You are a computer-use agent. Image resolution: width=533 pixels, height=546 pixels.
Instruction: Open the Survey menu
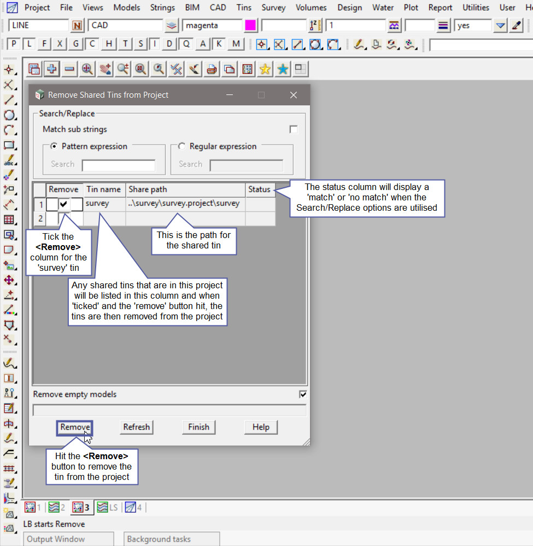coord(273,8)
